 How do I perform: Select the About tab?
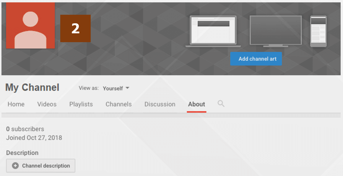(196, 104)
